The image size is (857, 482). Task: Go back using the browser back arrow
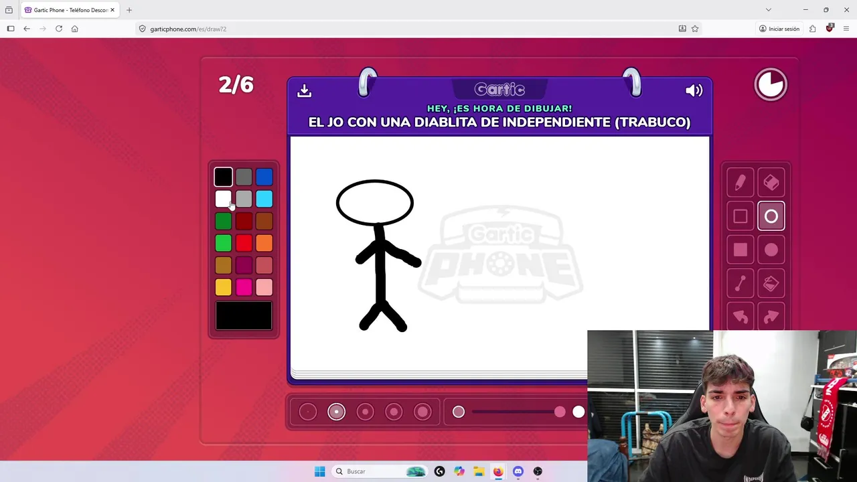27,29
